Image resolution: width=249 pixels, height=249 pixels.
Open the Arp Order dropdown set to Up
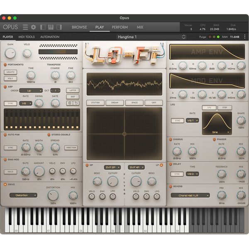[31, 90]
